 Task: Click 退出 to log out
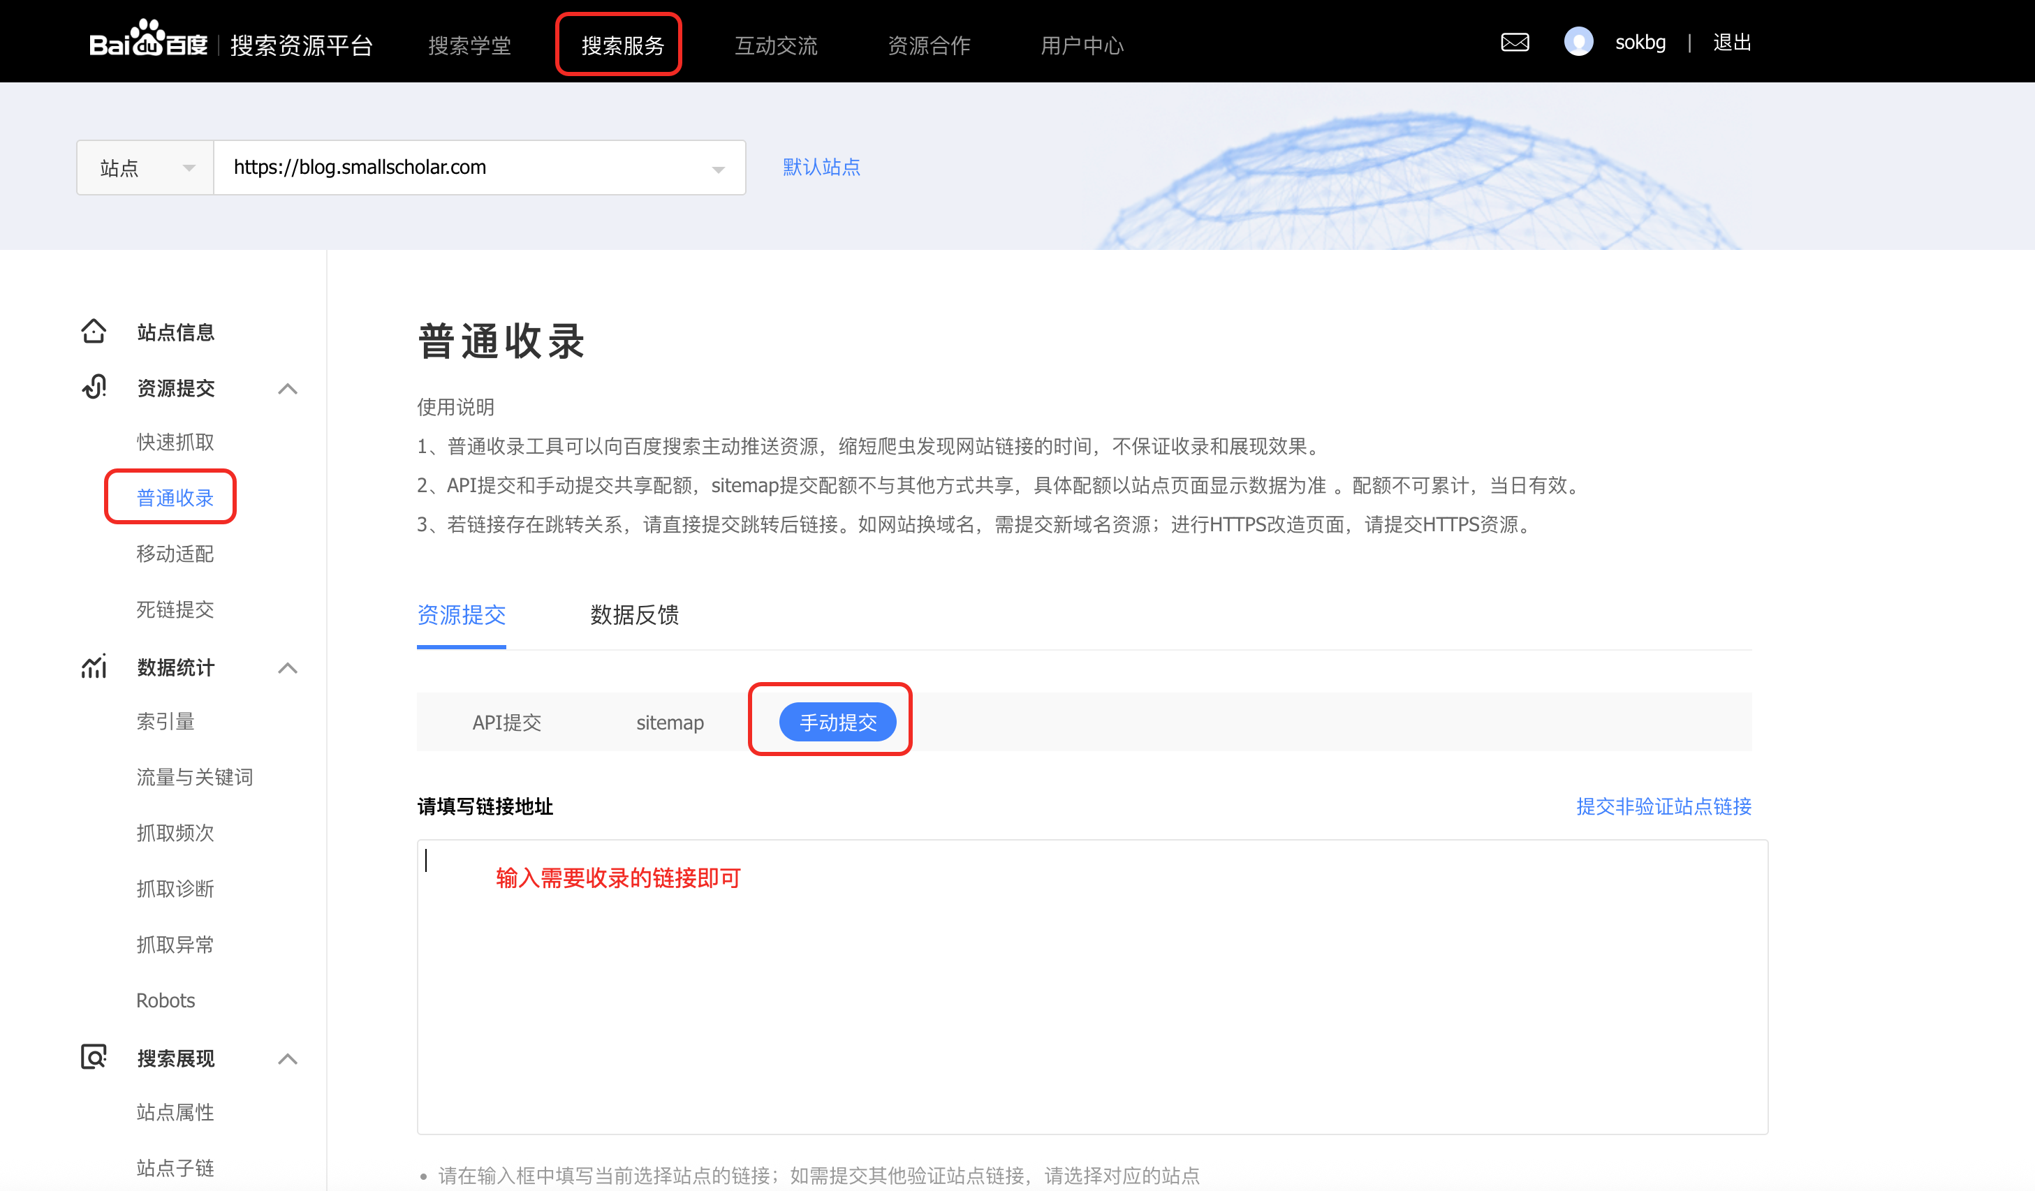click(x=1731, y=43)
